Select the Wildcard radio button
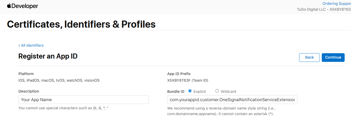The width and height of the screenshot is (351, 127). click(217, 91)
